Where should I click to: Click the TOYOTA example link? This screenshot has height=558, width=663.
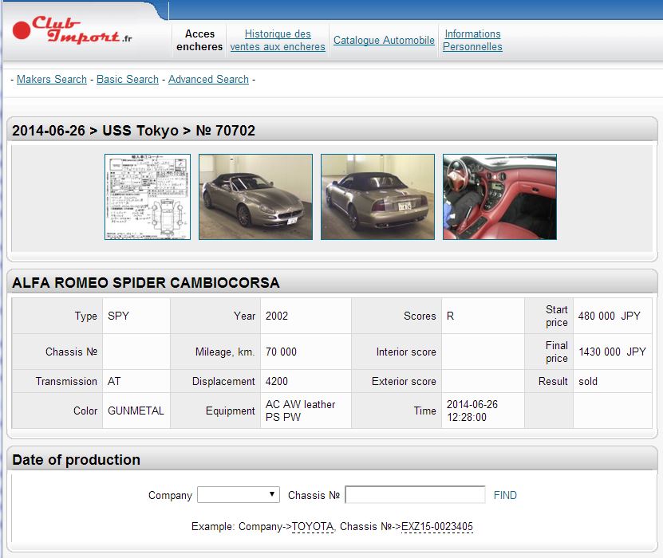pyautogui.click(x=313, y=527)
